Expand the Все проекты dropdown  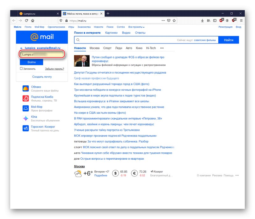(136, 27)
